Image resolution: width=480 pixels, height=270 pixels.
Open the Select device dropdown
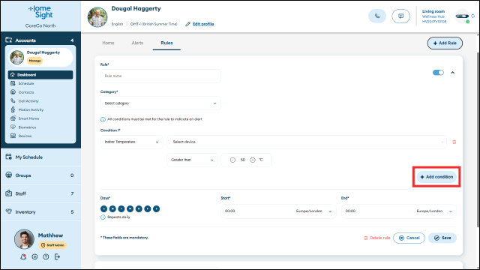307,142
